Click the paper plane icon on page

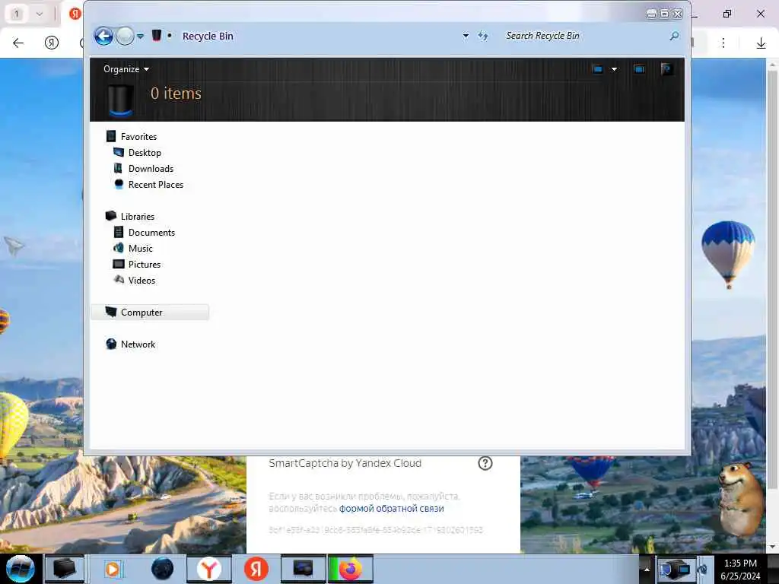(x=14, y=246)
